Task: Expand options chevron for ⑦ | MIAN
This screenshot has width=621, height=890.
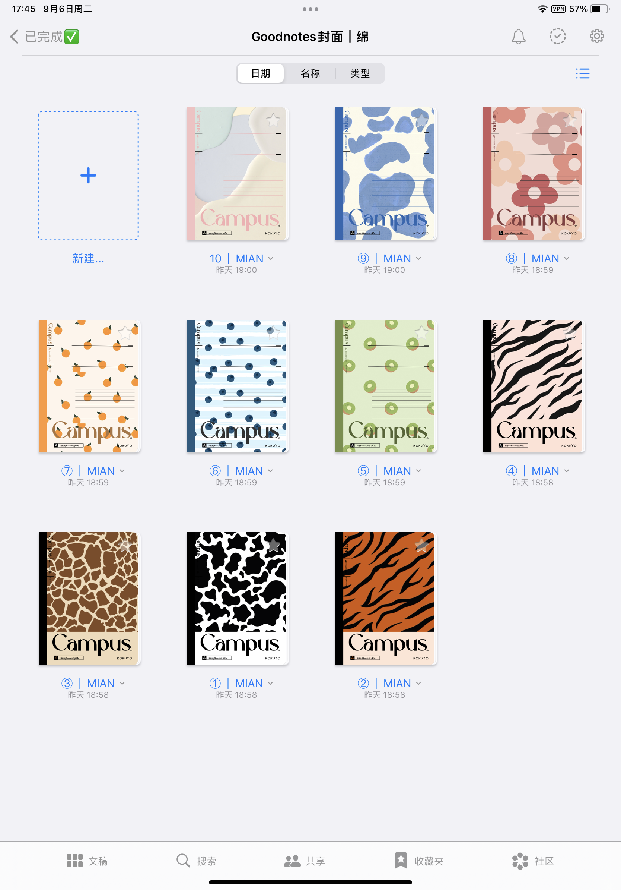Action: [122, 471]
